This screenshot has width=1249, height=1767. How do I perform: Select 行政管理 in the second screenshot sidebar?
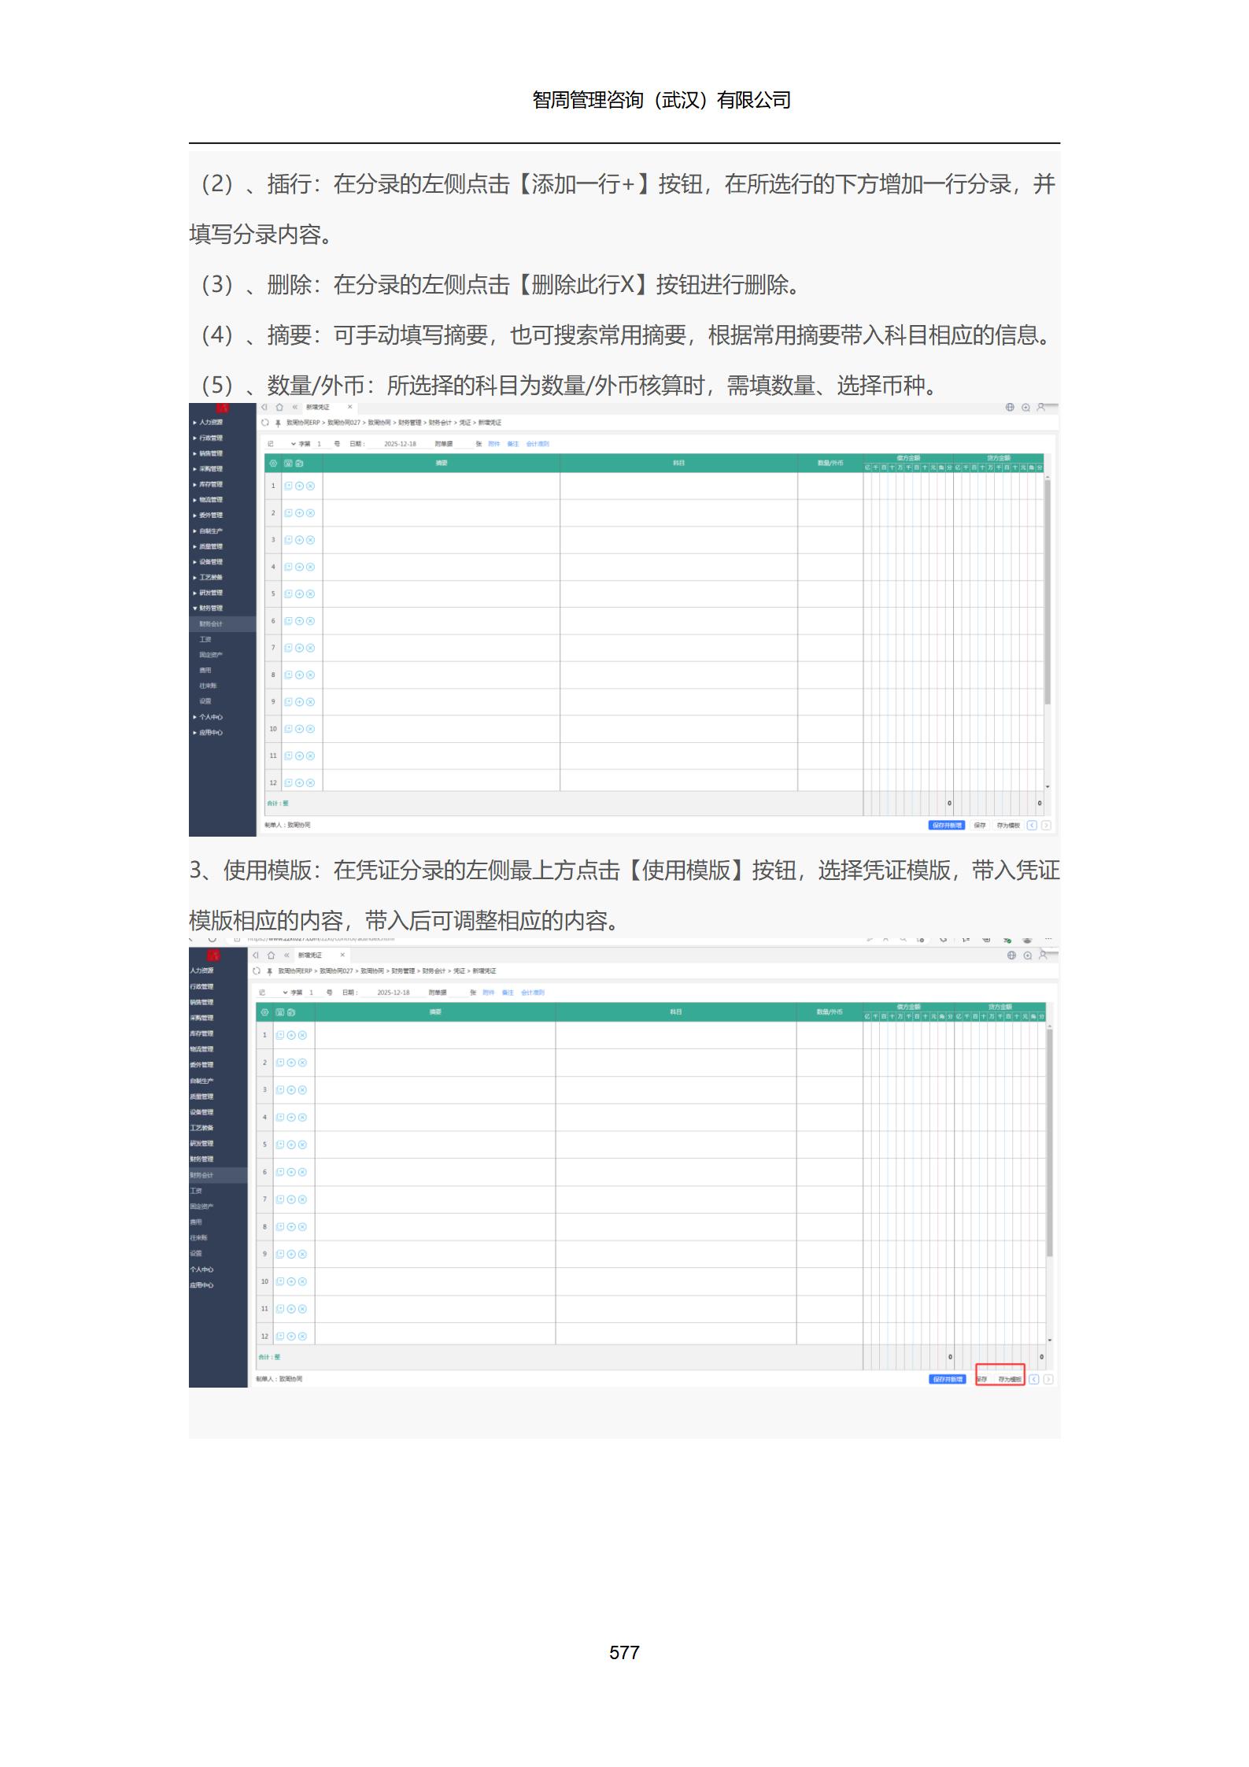[201, 987]
